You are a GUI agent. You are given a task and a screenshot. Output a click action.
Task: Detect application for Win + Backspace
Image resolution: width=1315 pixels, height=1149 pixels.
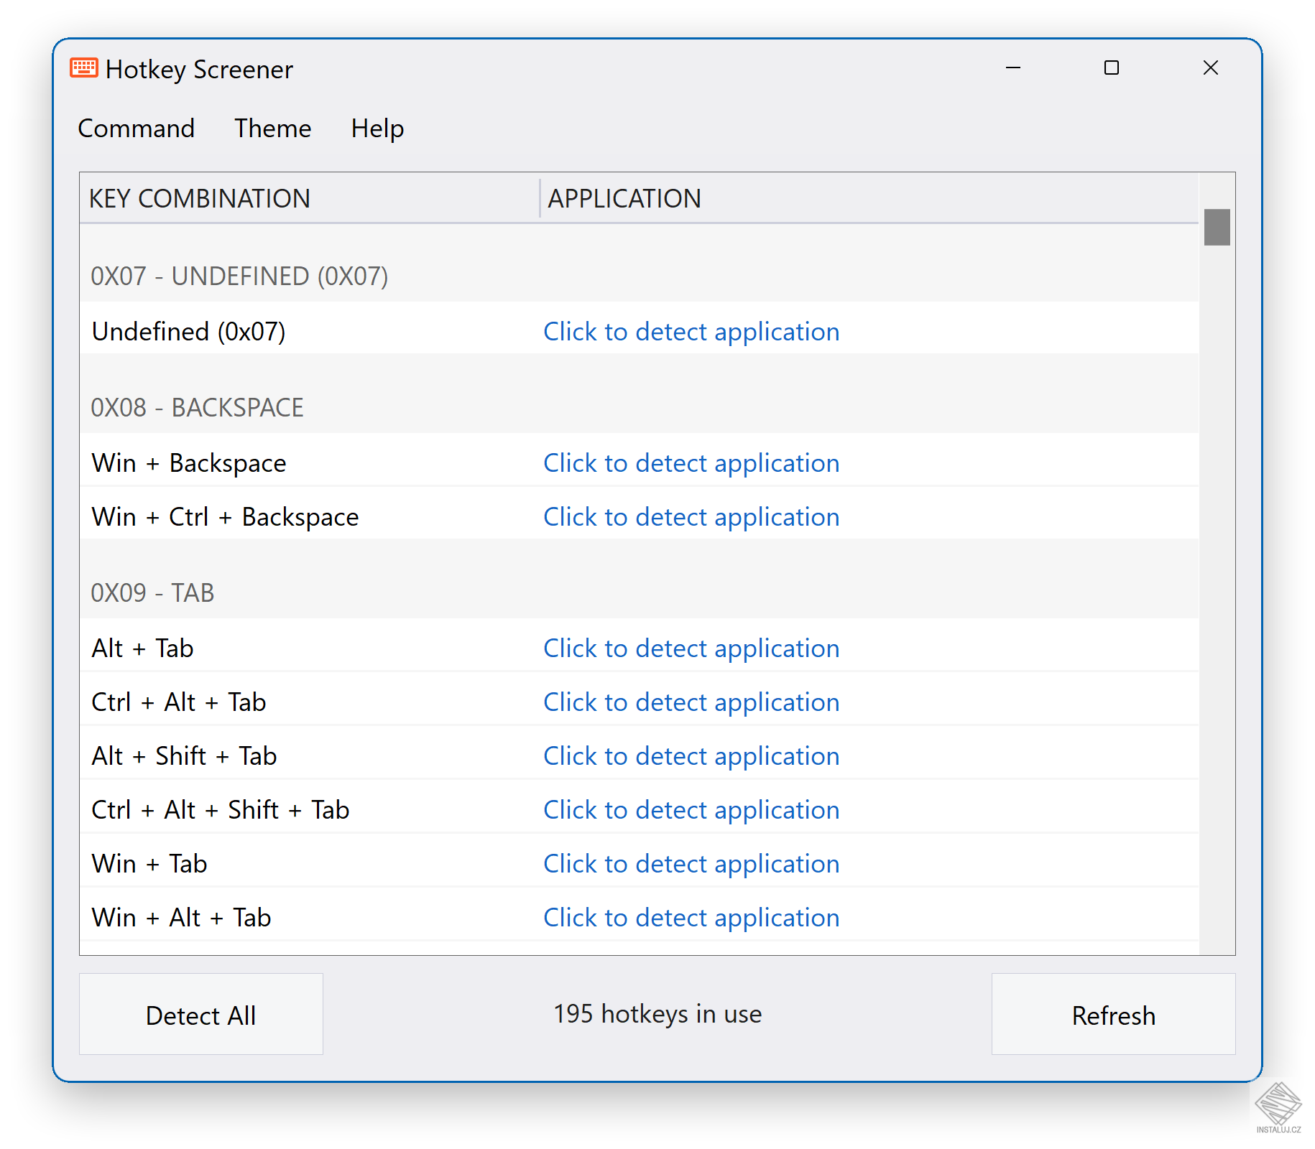691,463
